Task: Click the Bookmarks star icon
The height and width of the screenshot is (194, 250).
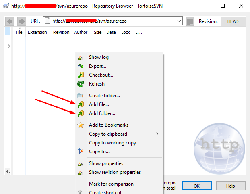Action: tap(81, 125)
